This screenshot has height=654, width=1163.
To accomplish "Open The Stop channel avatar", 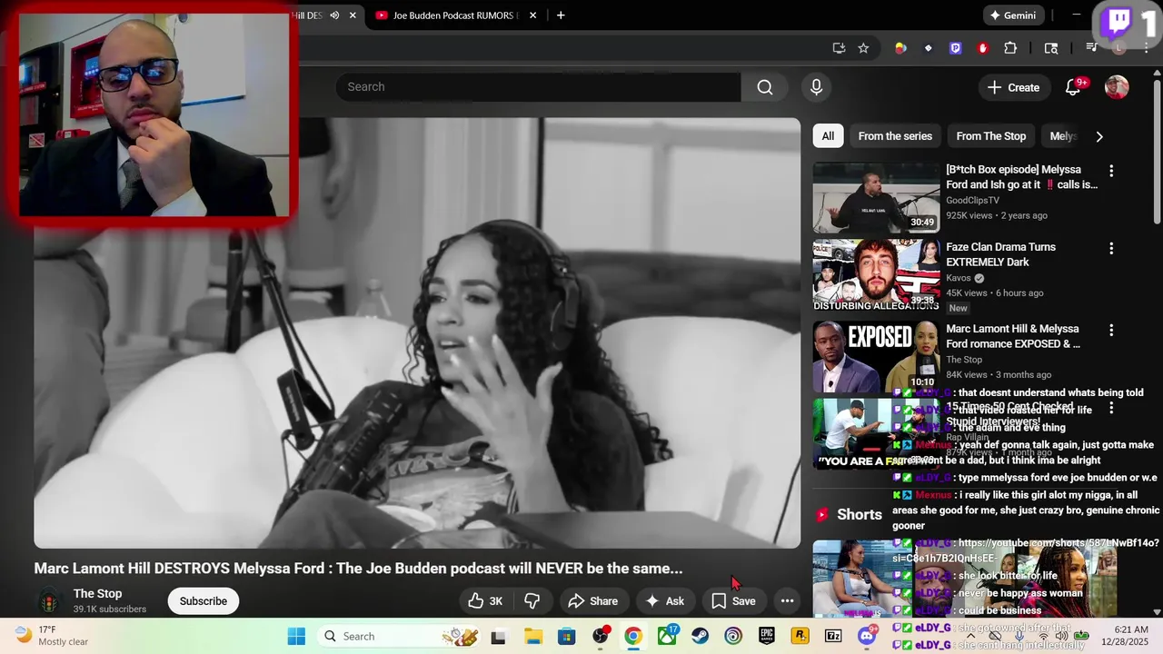I will [49, 600].
